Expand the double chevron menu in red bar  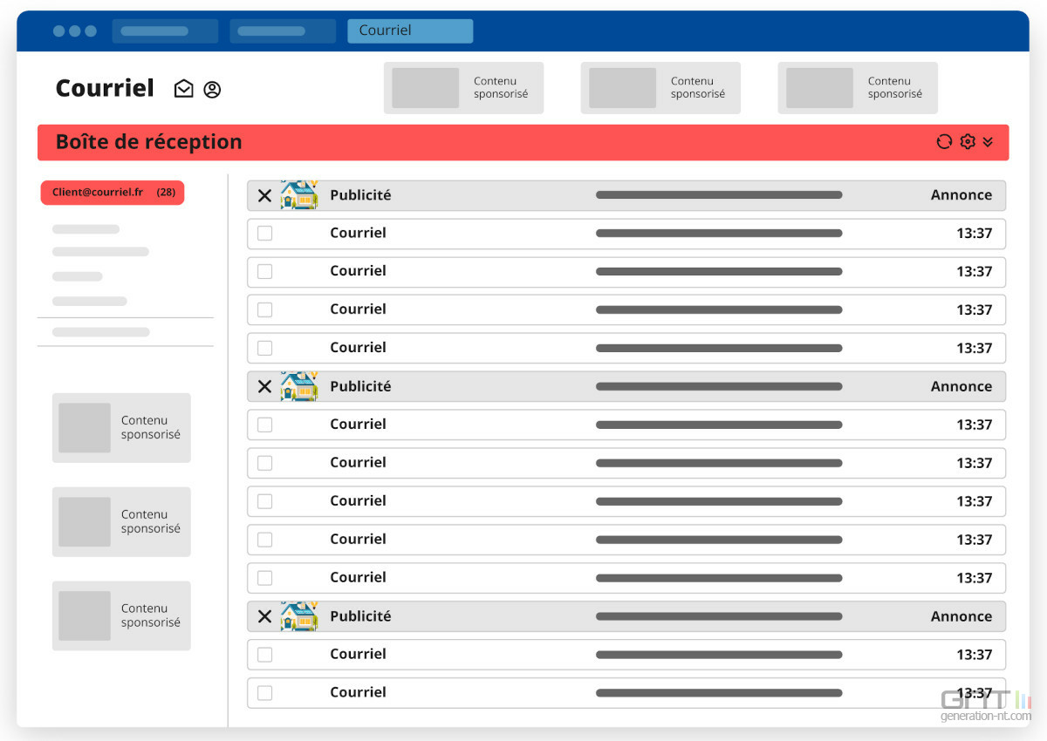(988, 142)
